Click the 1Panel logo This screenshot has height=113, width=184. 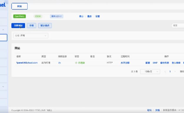(3, 5)
